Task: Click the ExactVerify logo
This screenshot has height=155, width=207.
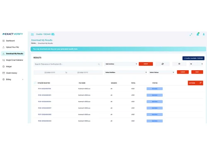Action: [x=13, y=34]
